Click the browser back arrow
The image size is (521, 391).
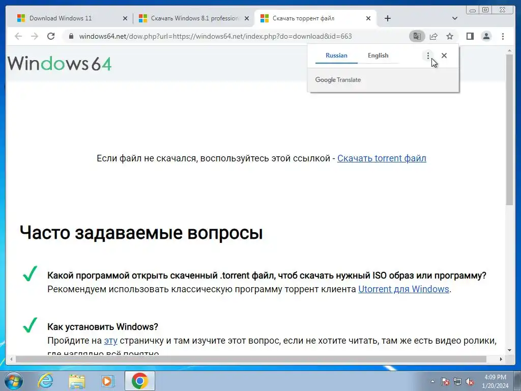[x=18, y=36]
